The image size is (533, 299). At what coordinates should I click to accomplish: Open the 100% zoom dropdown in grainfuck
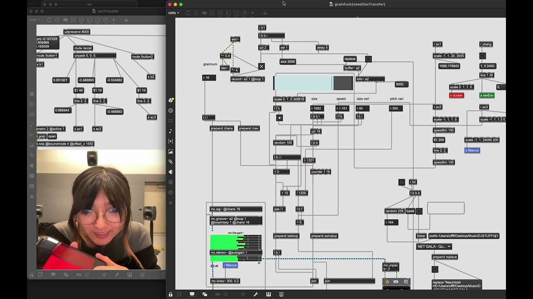[174, 13]
